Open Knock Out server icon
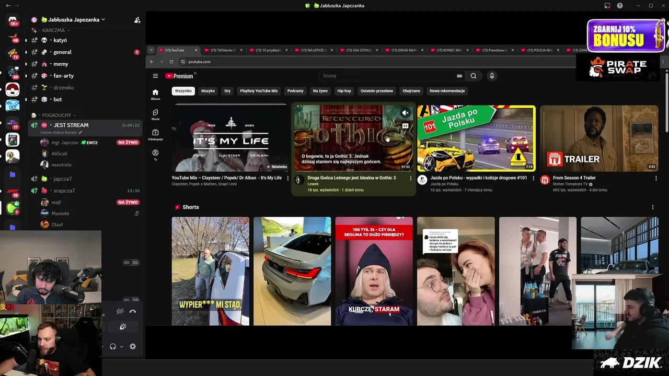Screen dimensions: 669x376 click(13, 106)
